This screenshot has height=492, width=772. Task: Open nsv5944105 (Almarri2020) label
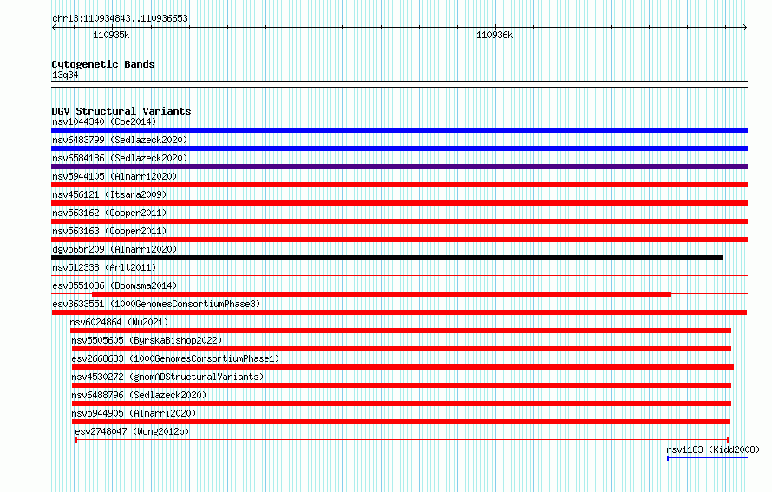coord(114,176)
